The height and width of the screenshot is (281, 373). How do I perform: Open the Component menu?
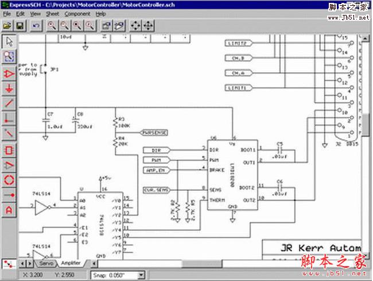[77, 14]
